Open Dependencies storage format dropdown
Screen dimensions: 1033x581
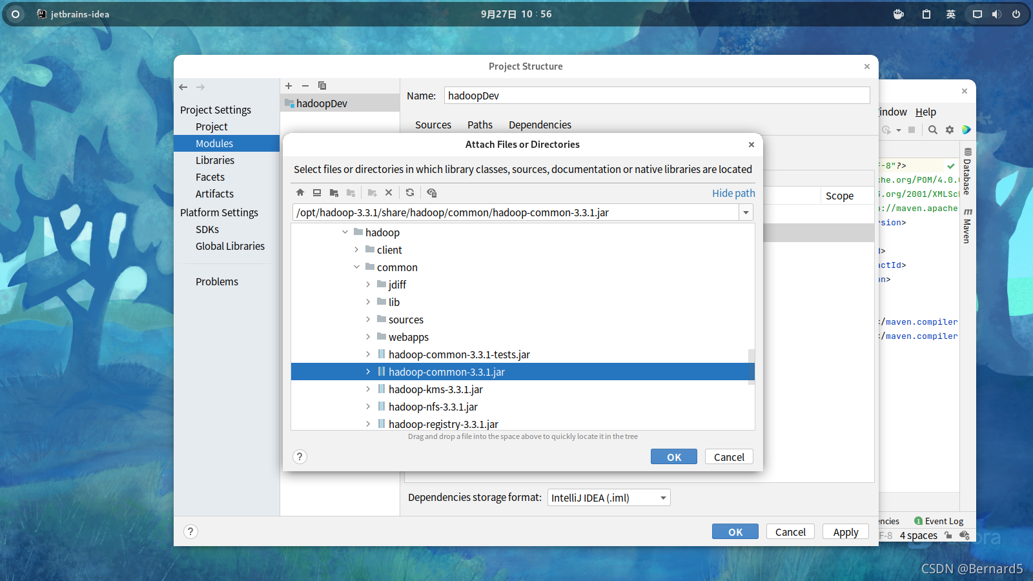(x=609, y=498)
